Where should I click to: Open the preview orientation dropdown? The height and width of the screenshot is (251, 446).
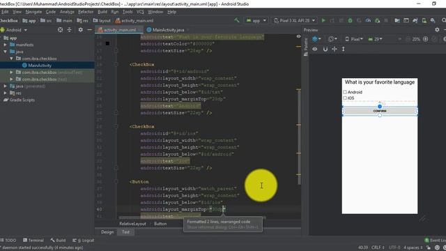[332, 39]
